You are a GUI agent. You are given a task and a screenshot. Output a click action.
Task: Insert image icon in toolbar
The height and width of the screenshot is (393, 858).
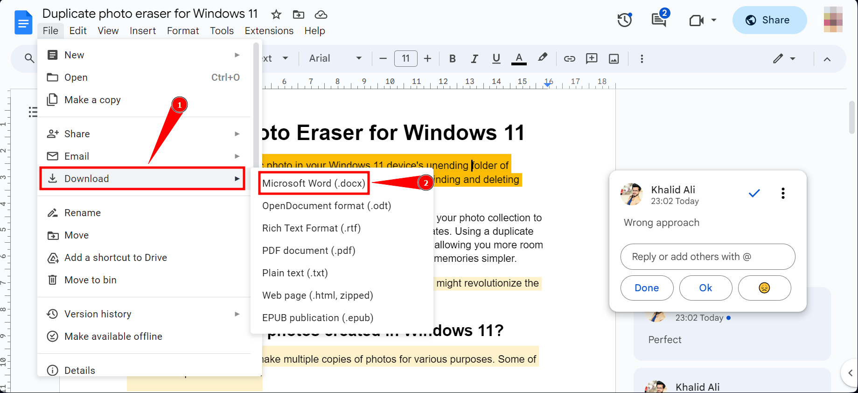pyautogui.click(x=614, y=58)
